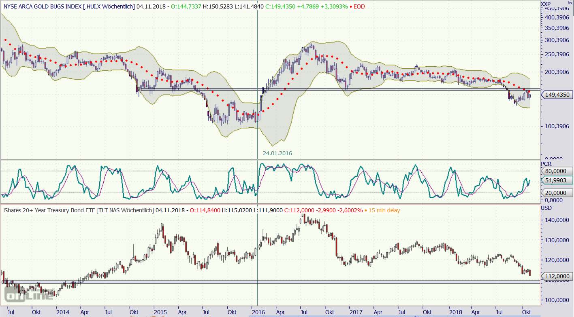Click the USD currency scale label

tap(546, 208)
